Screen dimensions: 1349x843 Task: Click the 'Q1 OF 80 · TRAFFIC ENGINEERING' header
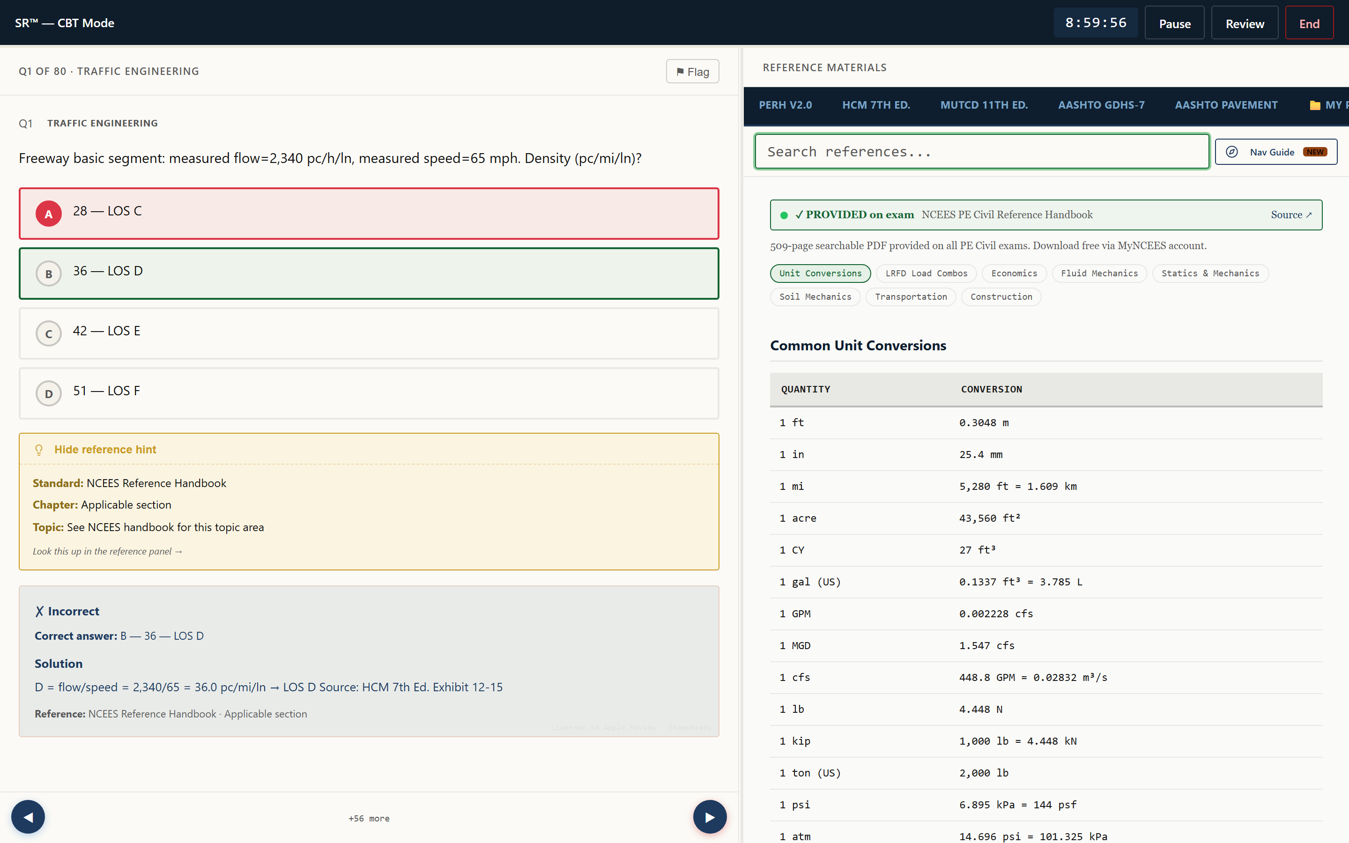pyautogui.click(x=109, y=71)
